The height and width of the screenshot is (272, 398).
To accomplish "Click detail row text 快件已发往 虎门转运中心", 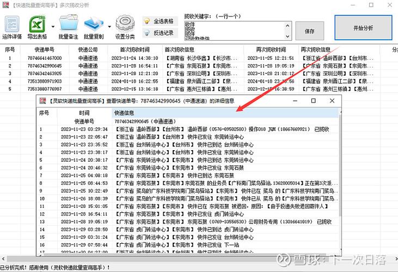I will tap(216, 214).
